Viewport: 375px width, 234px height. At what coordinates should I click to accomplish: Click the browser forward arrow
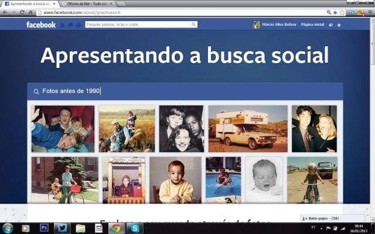point(13,12)
